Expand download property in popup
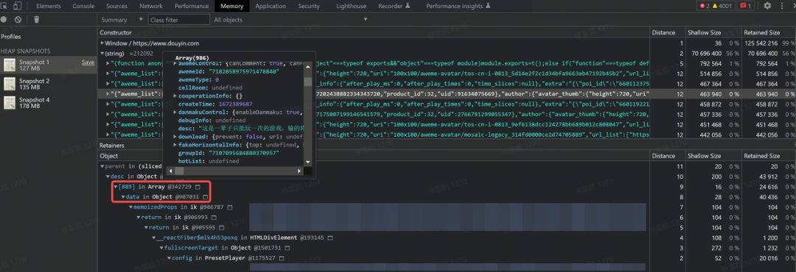The height and width of the screenshot is (272, 796). coord(175,137)
